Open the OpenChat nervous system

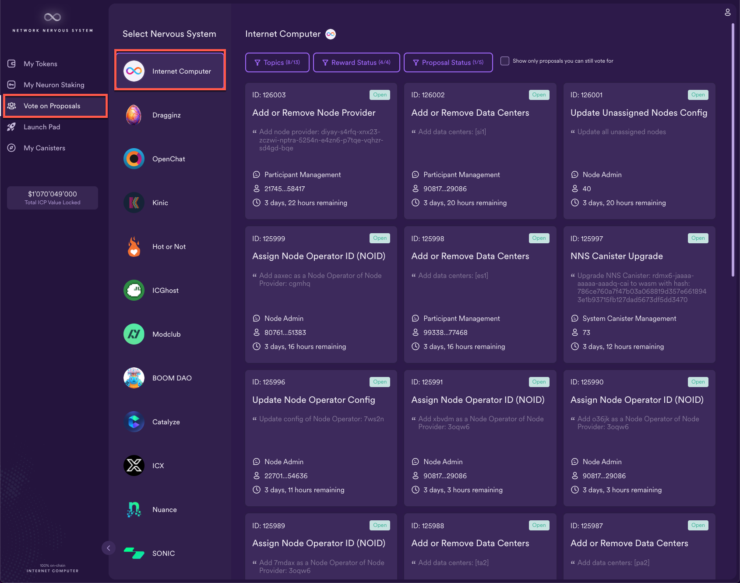coord(134,159)
